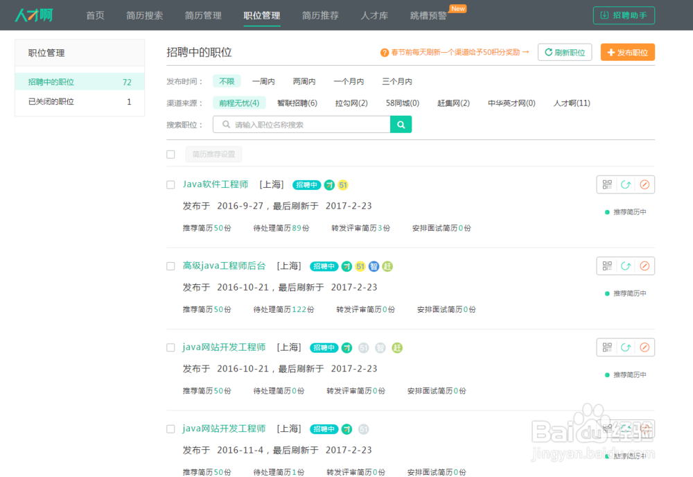693x477 pixels.
Task: Click the refresh icon for the first java网站开发工程师
Action: tap(626, 347)
